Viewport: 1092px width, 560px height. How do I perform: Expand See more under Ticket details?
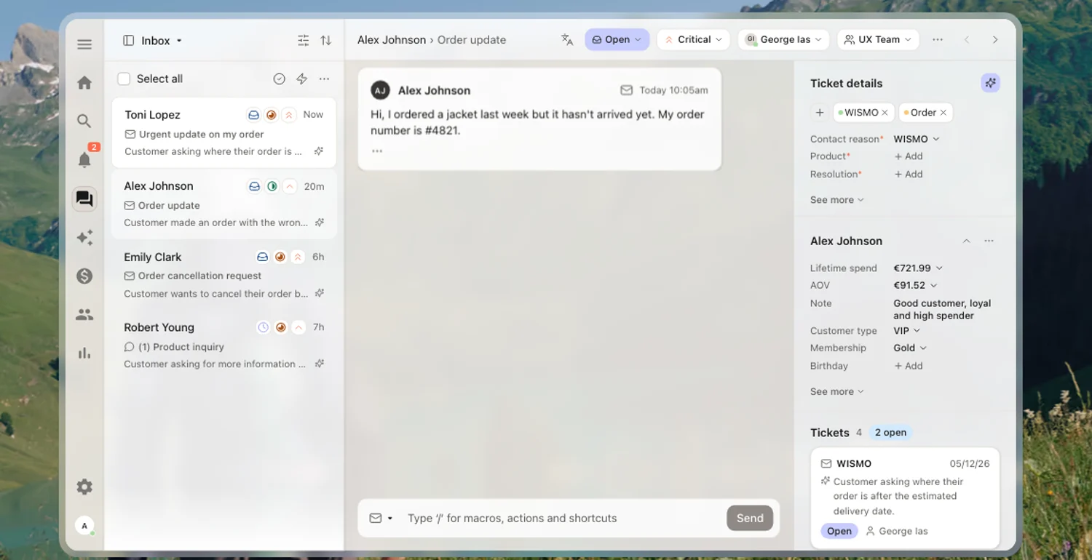836,200
